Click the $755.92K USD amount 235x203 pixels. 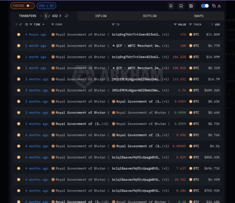pyautogui.click(x=212, y=191)
